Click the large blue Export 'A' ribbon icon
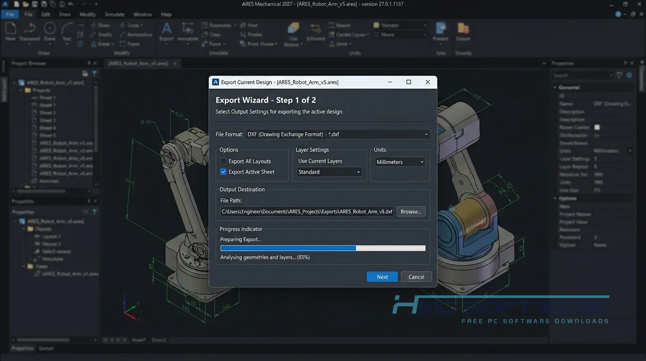 point(166,28)
